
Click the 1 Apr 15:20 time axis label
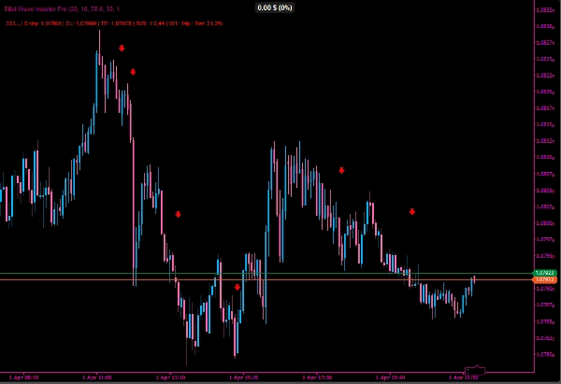click(x=244, y=377)
